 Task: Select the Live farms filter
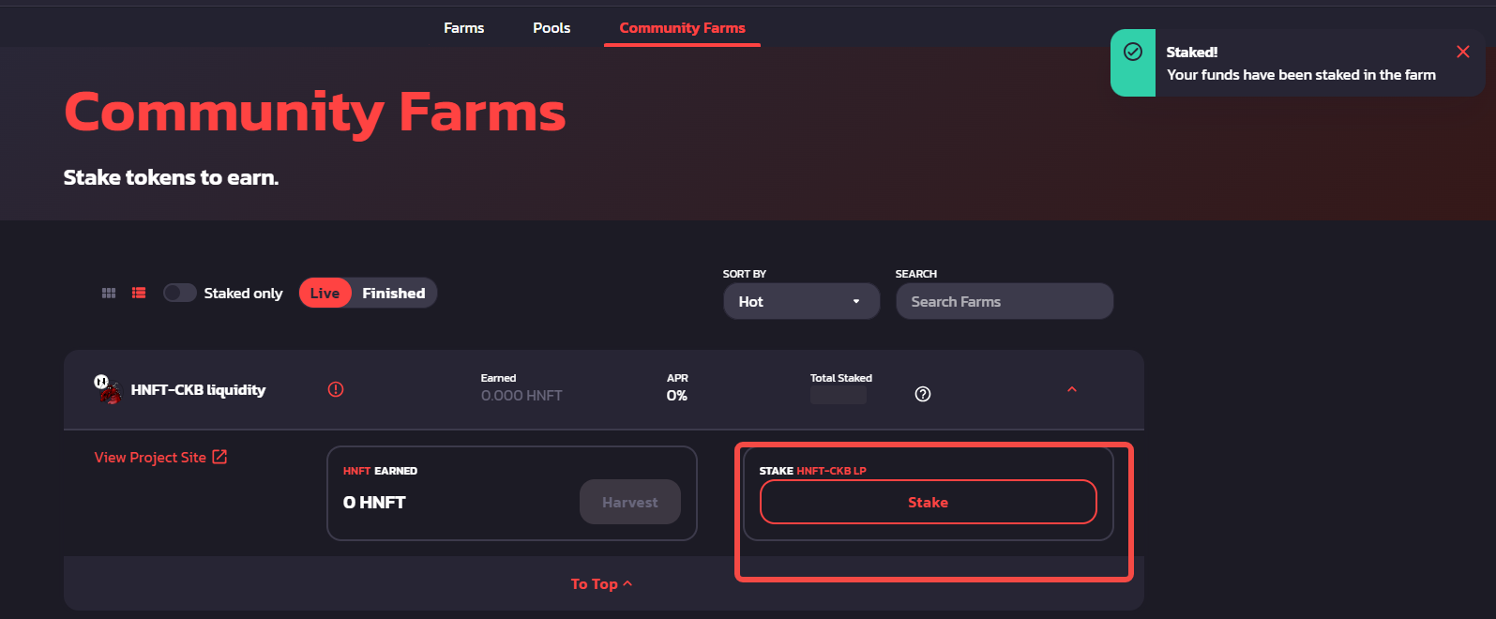coord(325,294)
